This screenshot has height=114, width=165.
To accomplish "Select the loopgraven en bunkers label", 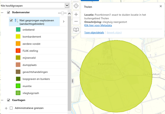I will point(36,79).
